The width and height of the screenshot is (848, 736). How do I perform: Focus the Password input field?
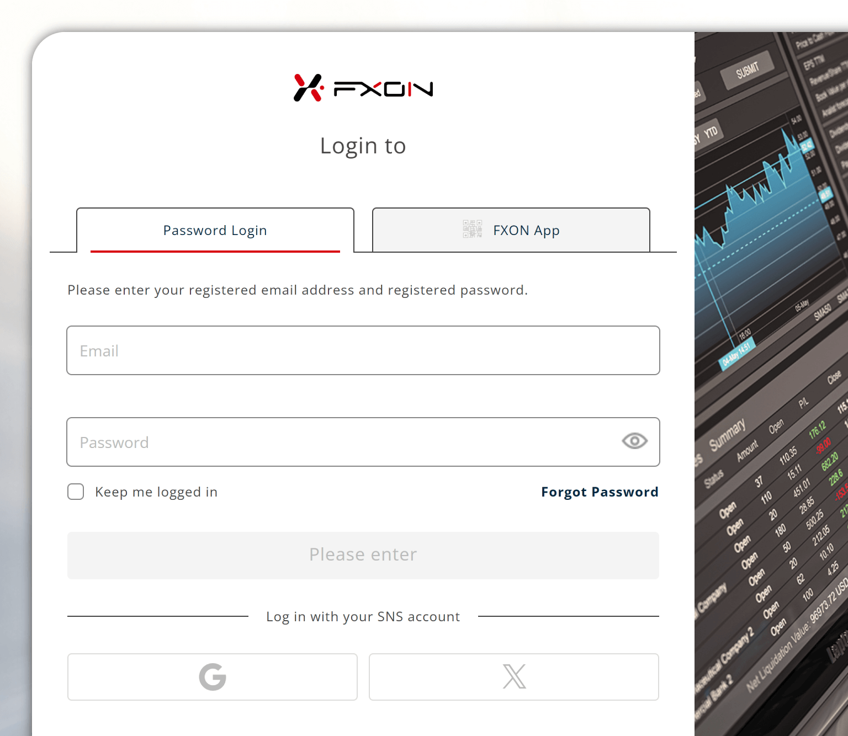tap(363, 442)
